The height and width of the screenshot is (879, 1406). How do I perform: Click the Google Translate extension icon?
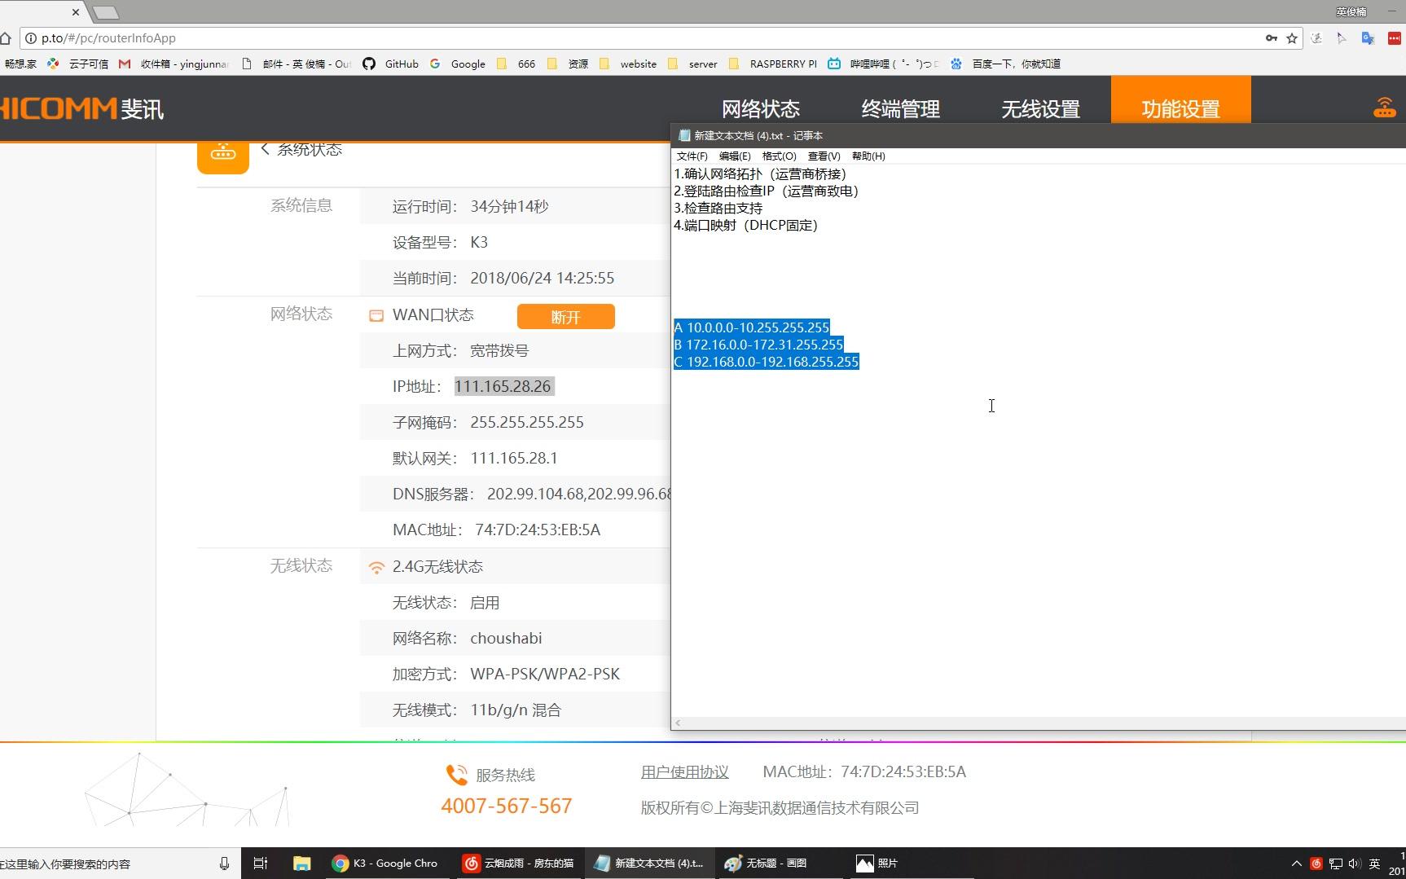(1368, 38)
